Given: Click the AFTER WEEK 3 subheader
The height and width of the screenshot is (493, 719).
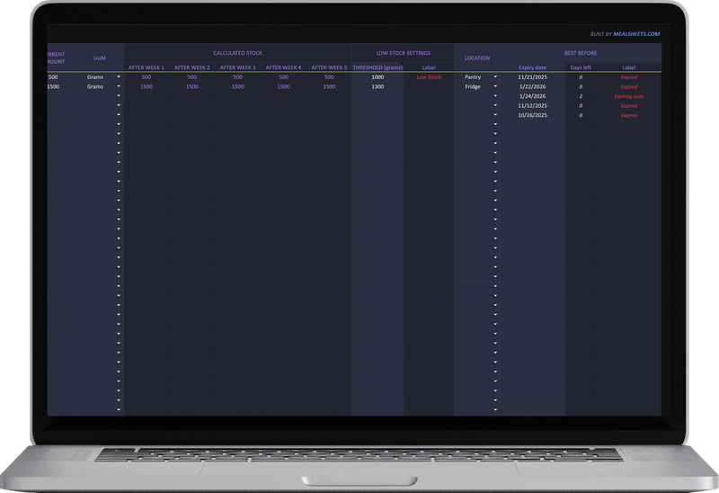Looking at the screenshot, I should 237,67.
